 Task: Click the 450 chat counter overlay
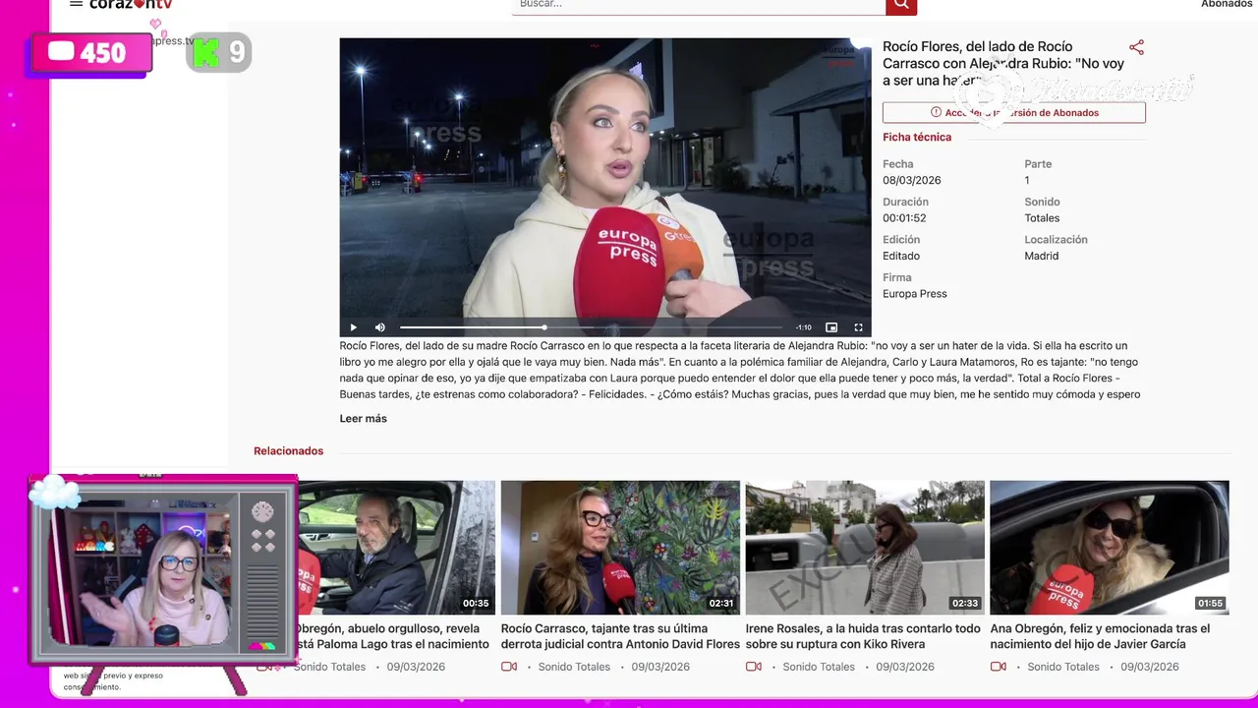tap(90, 53)
